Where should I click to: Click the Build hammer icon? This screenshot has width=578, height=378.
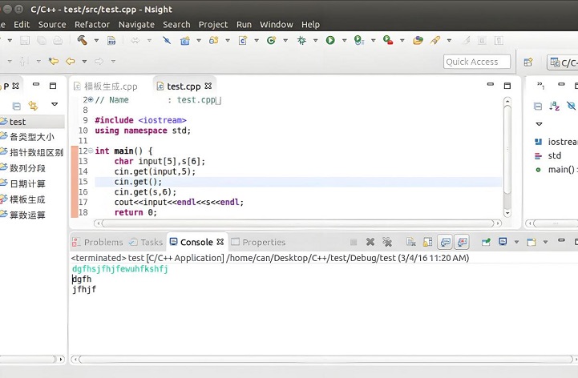coord(82,40)
